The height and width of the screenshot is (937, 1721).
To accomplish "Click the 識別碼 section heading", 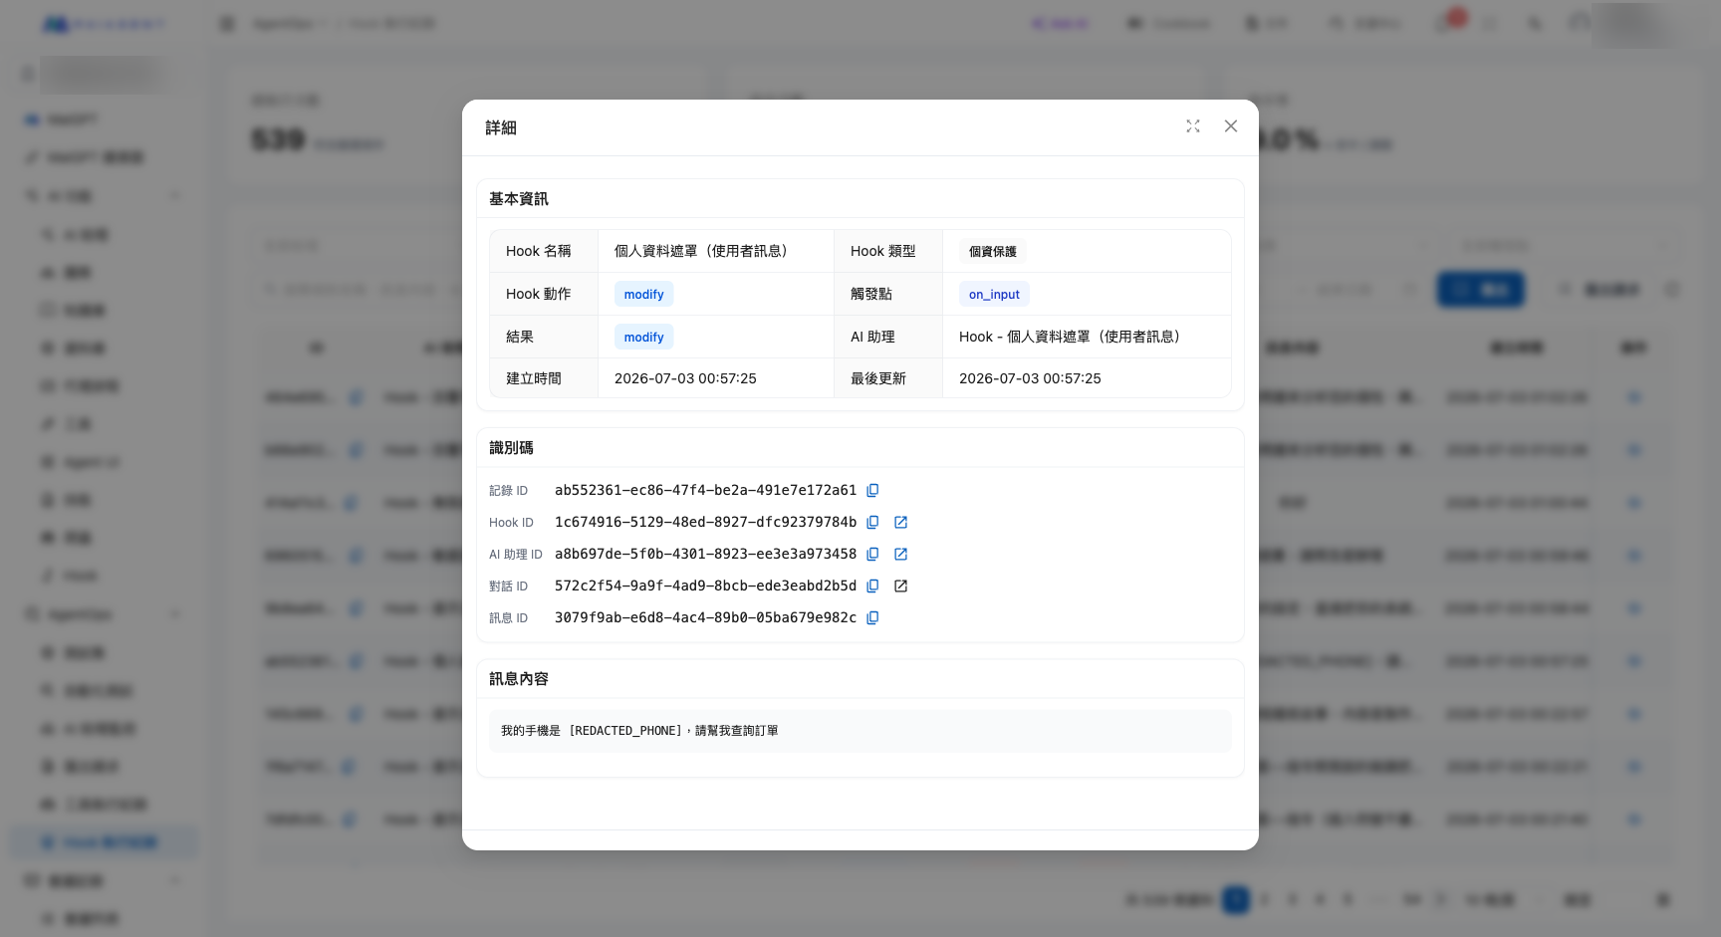I will [x=511, y=448].
